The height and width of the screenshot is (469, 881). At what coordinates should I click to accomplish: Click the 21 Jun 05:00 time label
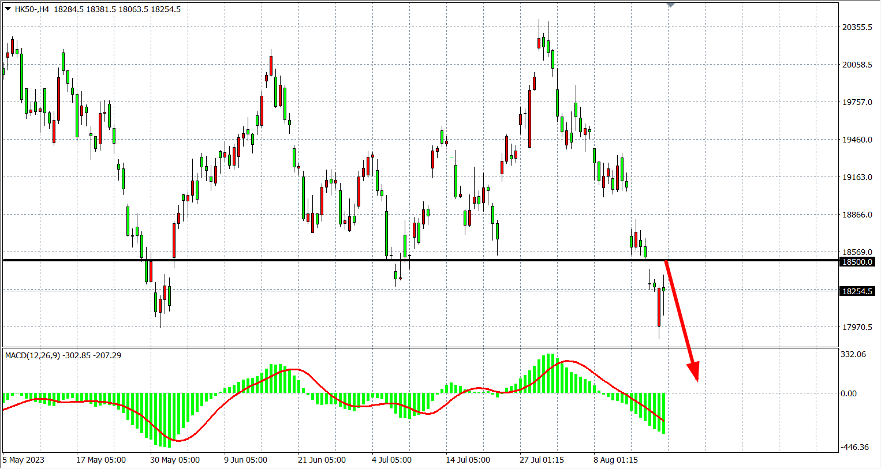(322, 460)
